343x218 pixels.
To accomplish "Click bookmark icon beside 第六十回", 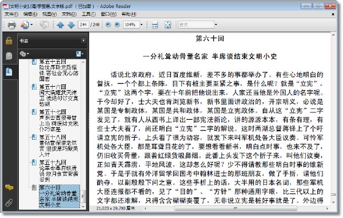I will [x=34, y=187].
